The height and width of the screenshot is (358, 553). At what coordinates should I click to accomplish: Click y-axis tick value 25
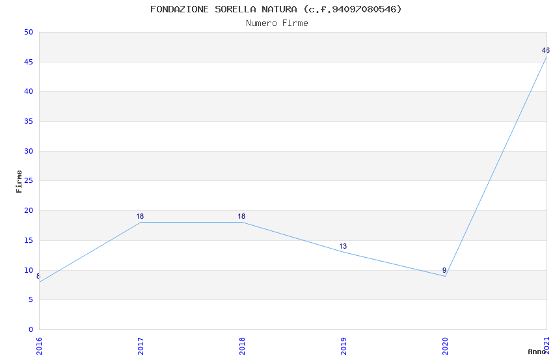[29, 180]
